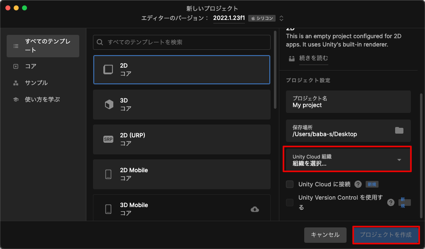Select the 3D core template card
425x249 pixels.
182,105
